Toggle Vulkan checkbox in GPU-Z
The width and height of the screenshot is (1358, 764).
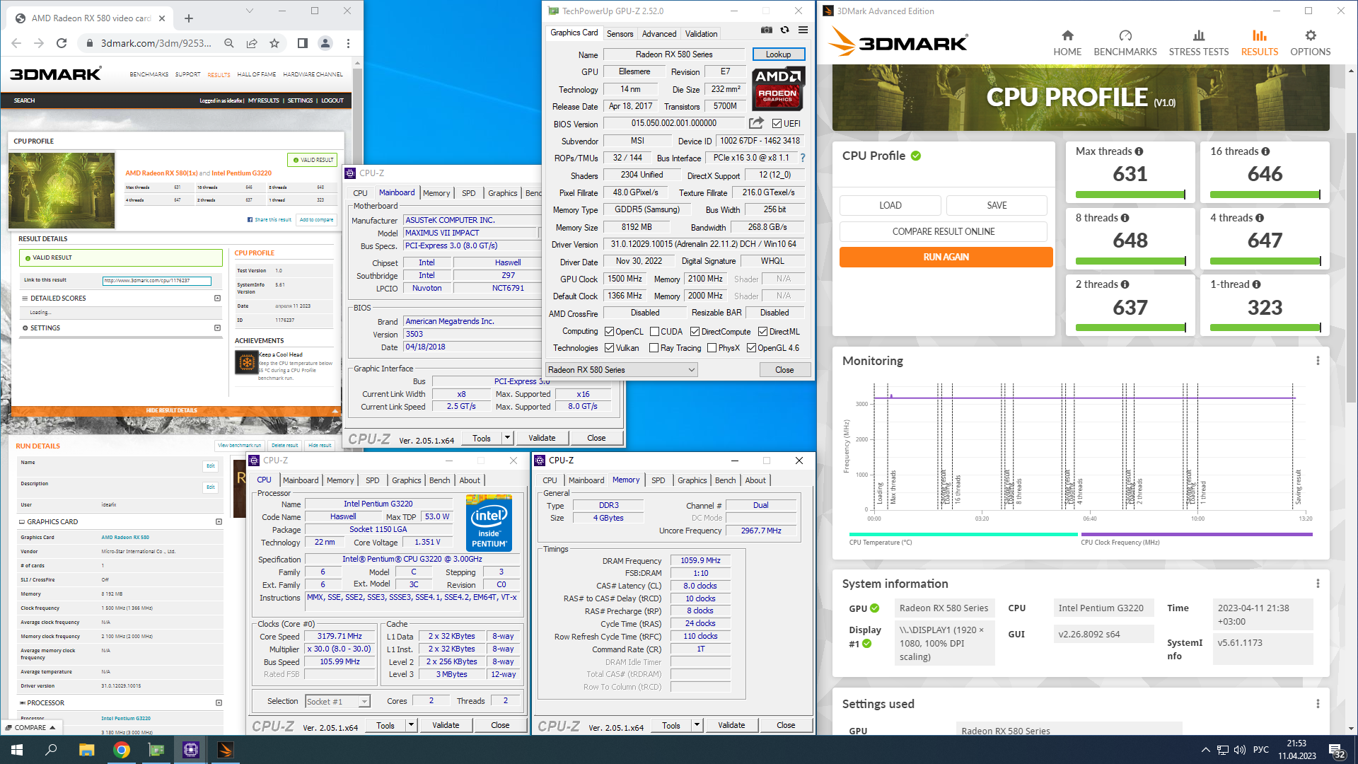609,348
